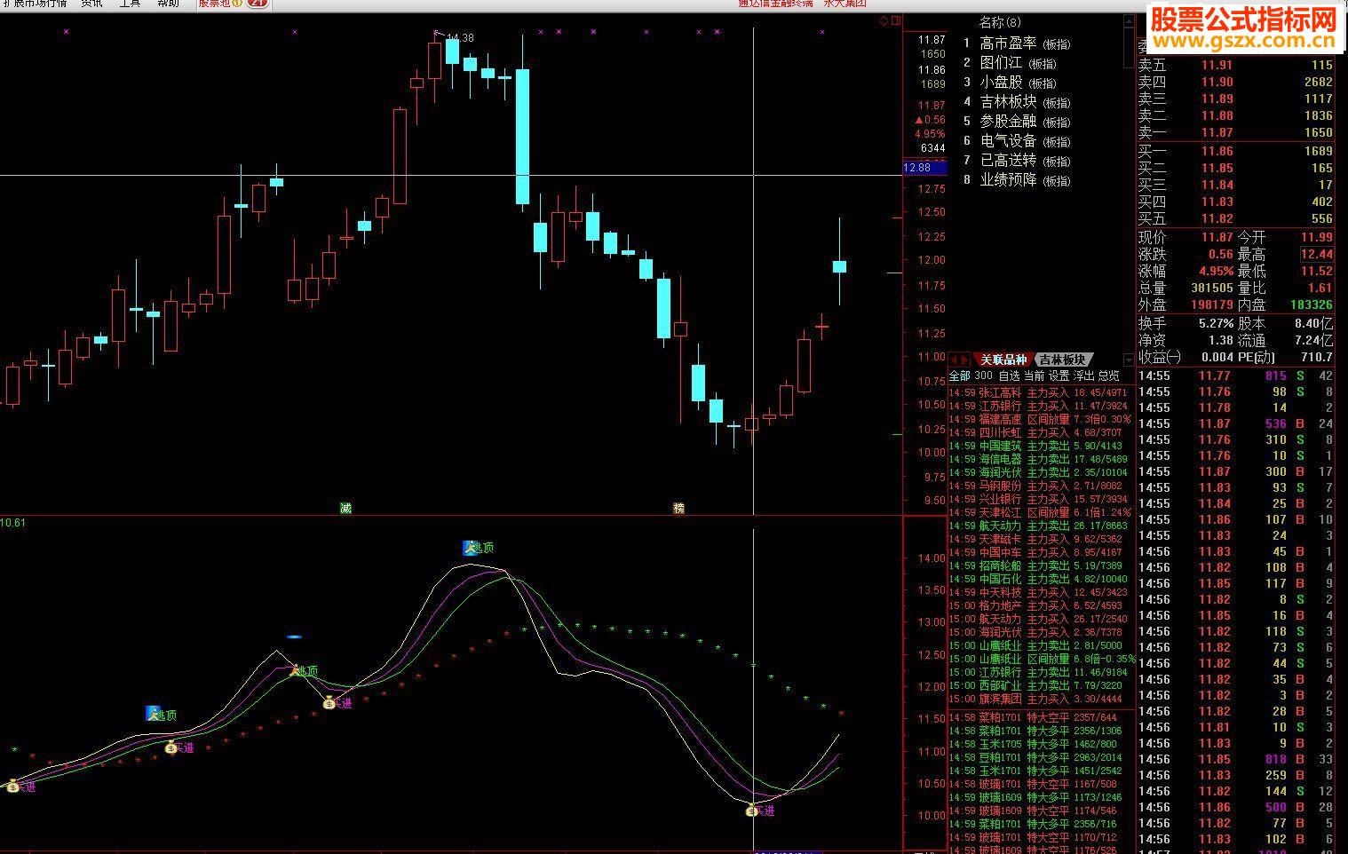Select 吉林板块 in the sector list

pyautogui.click(x=1008, y=101)
